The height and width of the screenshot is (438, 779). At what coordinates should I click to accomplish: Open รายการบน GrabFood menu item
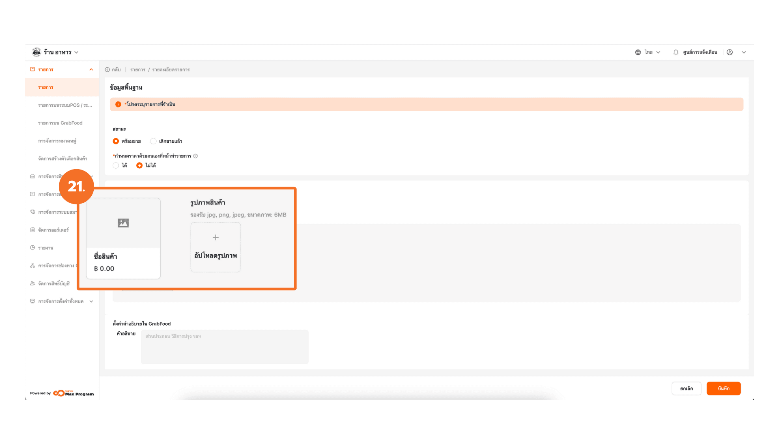click(x=60, y=123)
